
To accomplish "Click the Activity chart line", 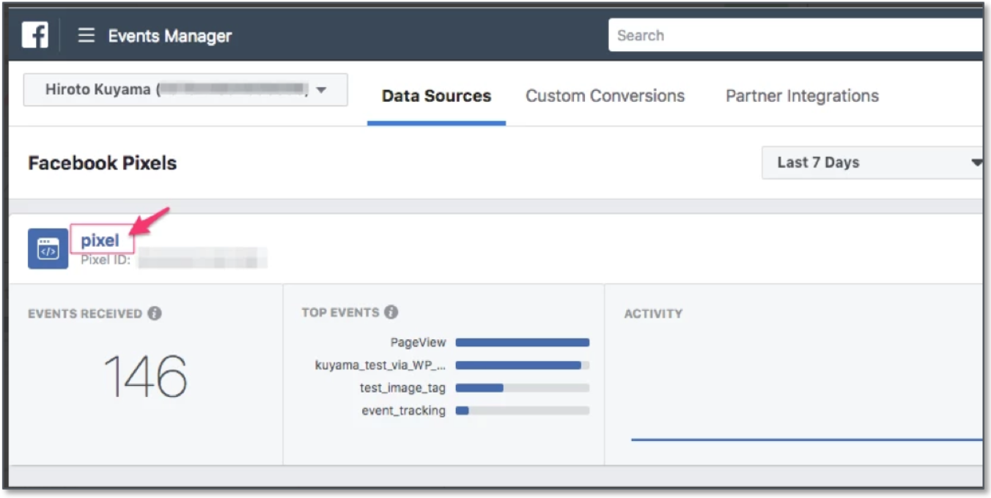I will [x=806, y=439].
